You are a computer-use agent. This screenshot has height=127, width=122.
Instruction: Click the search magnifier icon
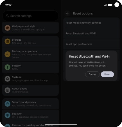7,16
